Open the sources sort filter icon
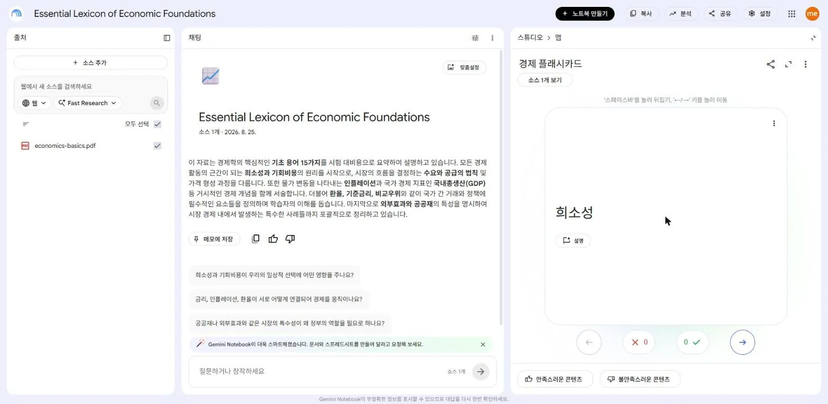The width and height of the screenshot is (828, 404). click(x=26, y=124)
